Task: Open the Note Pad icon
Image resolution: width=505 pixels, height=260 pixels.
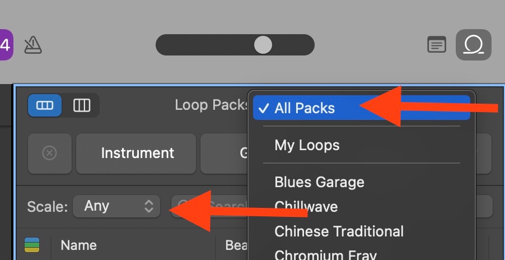Action: point(437,44)
